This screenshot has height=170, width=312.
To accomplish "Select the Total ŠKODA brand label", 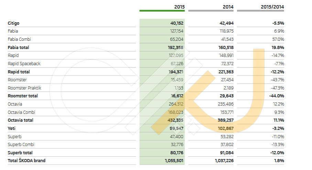I will click(x=27, y=160).
